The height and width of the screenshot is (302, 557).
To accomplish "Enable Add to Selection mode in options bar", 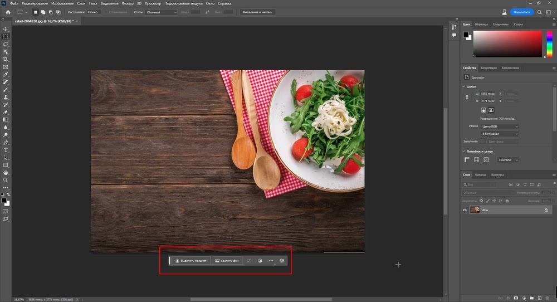I will [x=43, y=12].
